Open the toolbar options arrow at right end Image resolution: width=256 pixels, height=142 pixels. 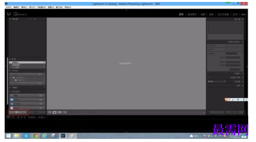click(204, 112)
